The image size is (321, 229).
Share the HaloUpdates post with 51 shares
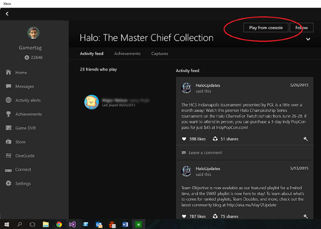tap(215, 139)
